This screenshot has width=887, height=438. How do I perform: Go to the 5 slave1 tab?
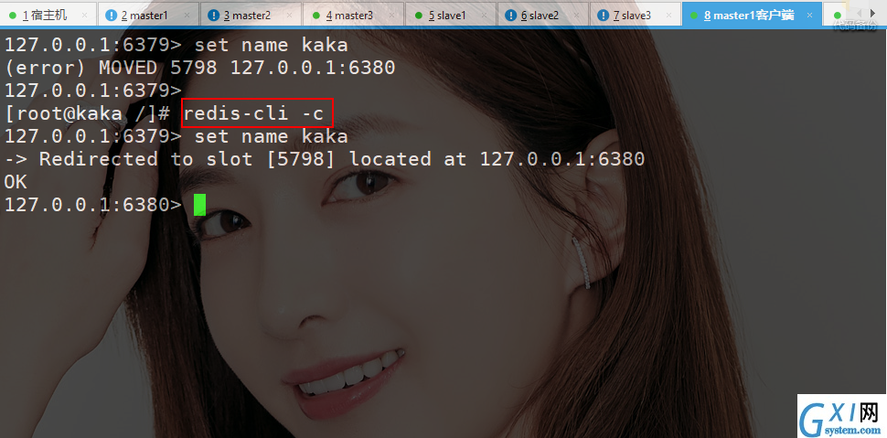(x=451, y=15)
